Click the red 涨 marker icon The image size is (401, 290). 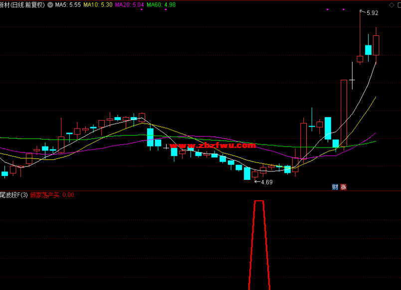pyautogui.click(x=343, y=187)
